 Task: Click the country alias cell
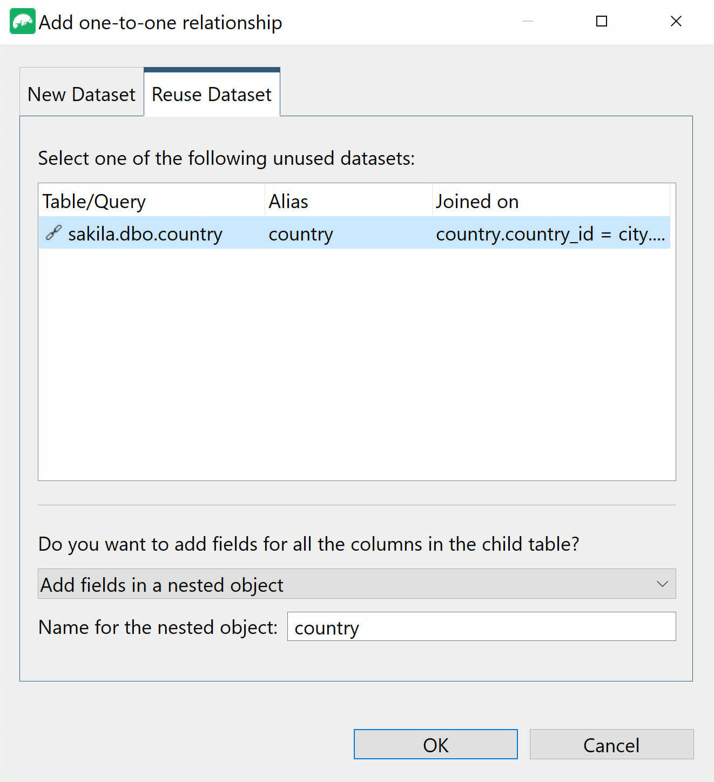pos(301,234)
